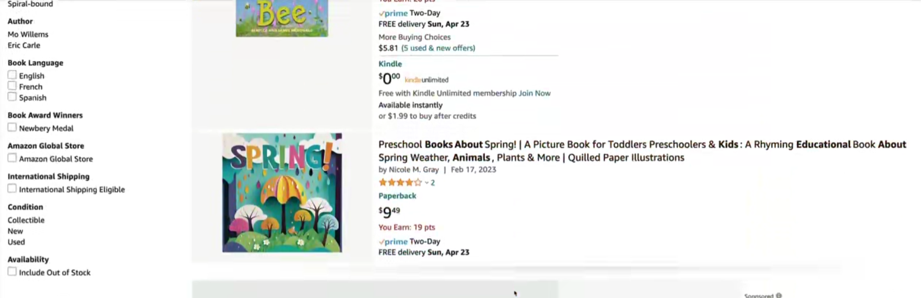
Task: Filter by author Mo Willems
Action: click(x=28, y=34)
